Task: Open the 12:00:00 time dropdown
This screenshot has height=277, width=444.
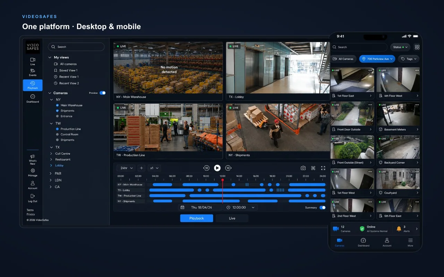Action: click(241, 207)
